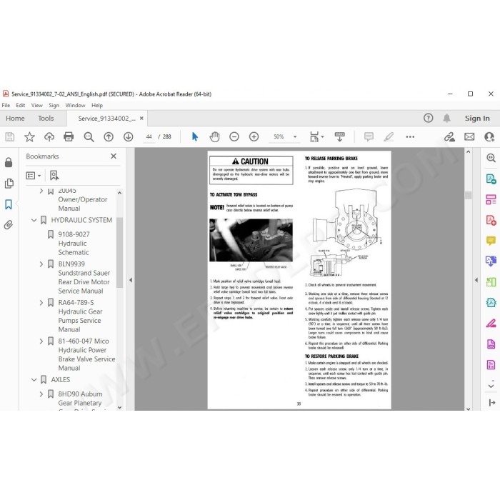Viewport: 500px width, 500px height.
Task: Open Create PDF tool icon
Action: click(491, 220)
